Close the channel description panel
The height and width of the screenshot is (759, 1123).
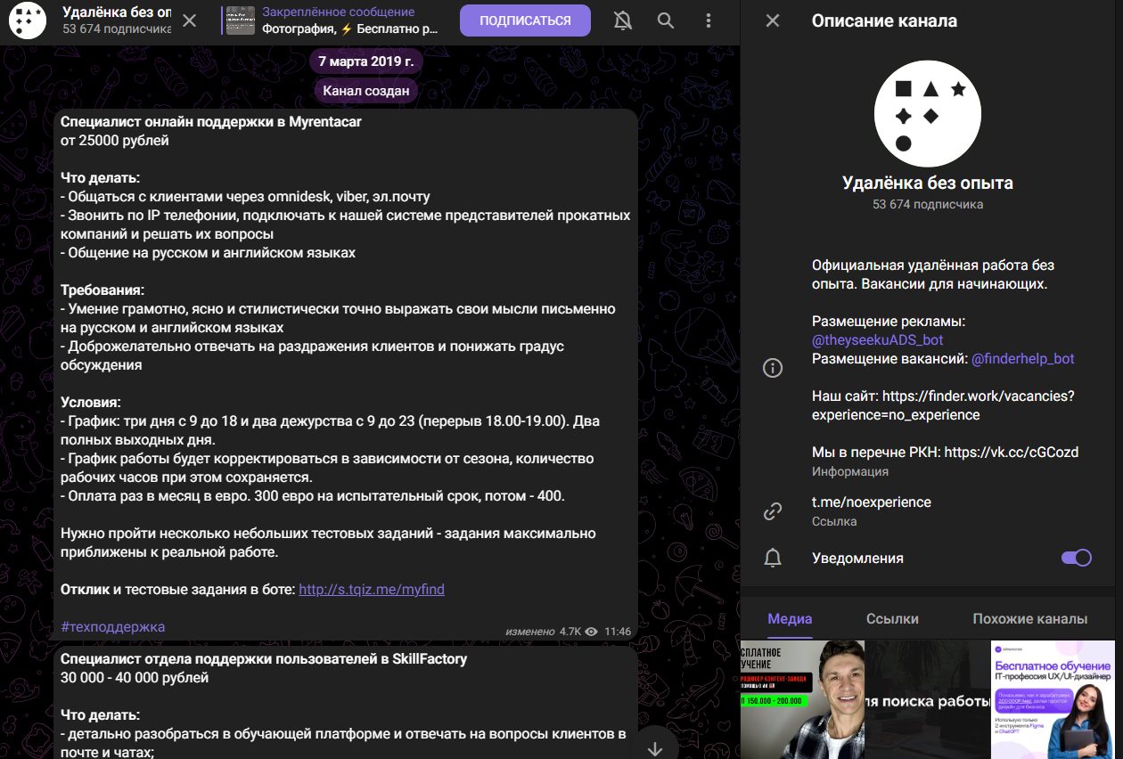coord(773,20)
